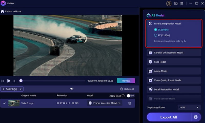Open Output Resolution 100% dropdown
Screen dimensions: 205x123
tap(189, 107)
